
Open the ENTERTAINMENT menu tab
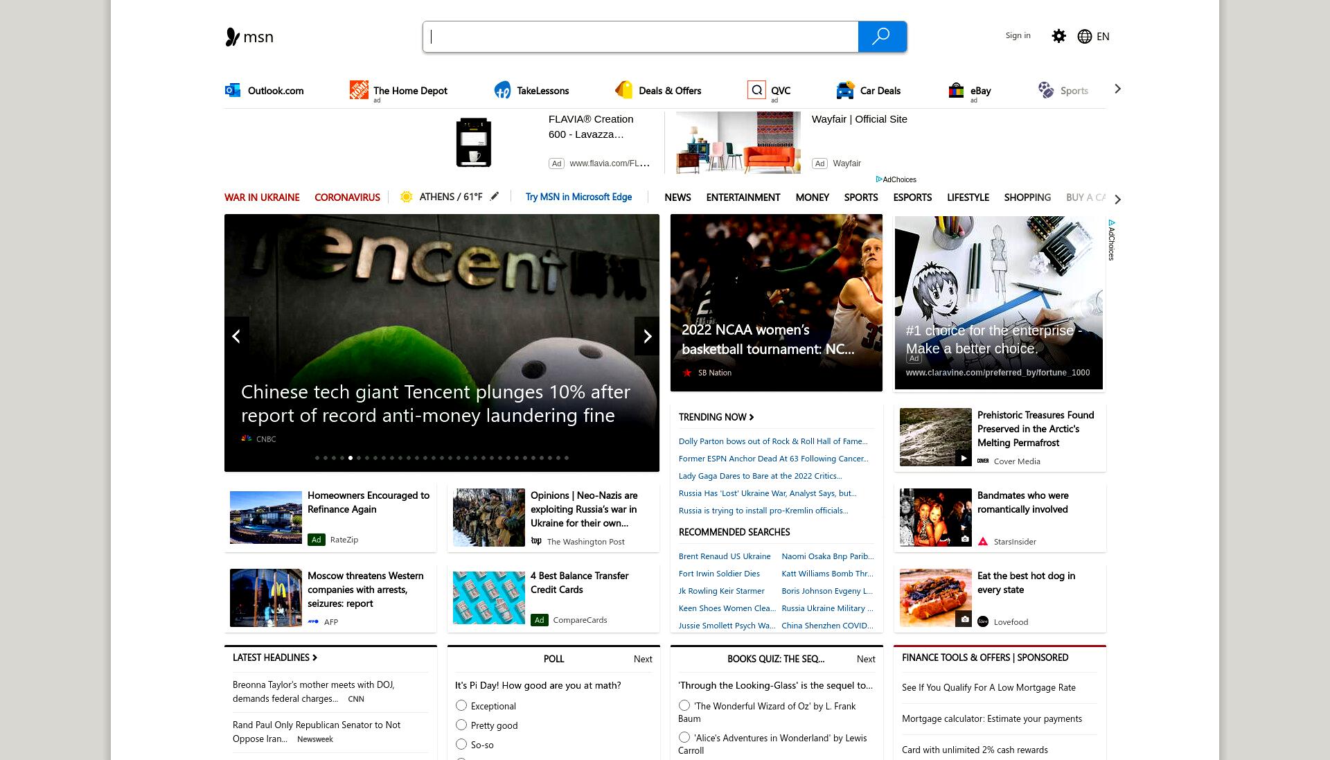pos(743,197)
